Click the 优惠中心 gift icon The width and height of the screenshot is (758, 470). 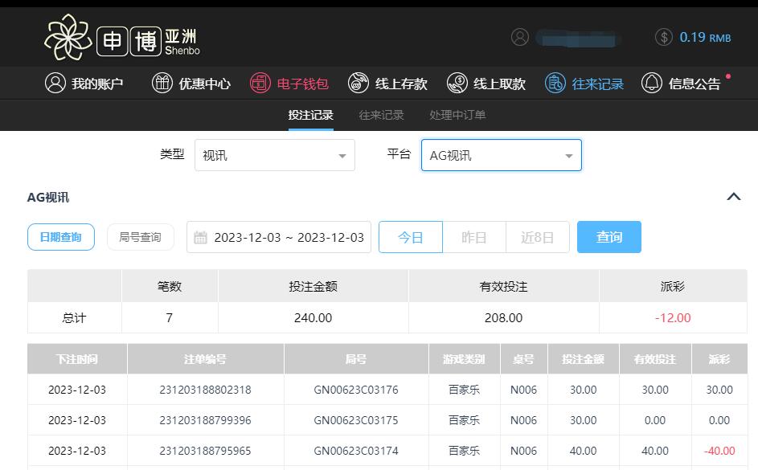162,83
